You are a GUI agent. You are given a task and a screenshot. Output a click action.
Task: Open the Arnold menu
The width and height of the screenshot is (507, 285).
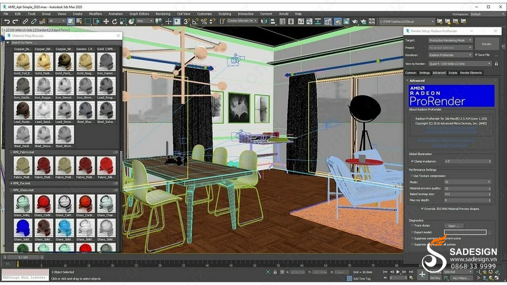click(x=284, y=14)
